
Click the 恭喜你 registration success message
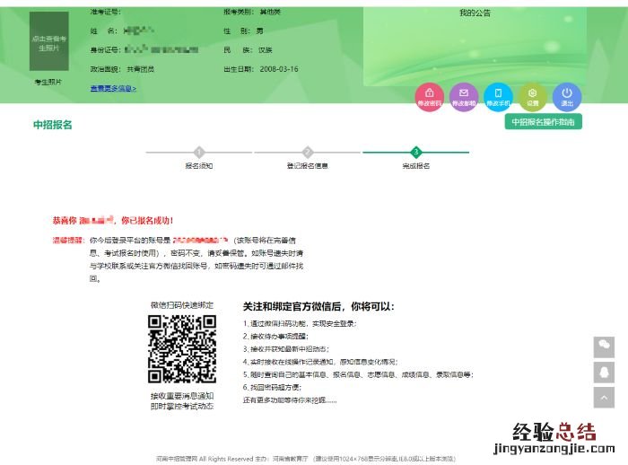(x=113, y=220)
